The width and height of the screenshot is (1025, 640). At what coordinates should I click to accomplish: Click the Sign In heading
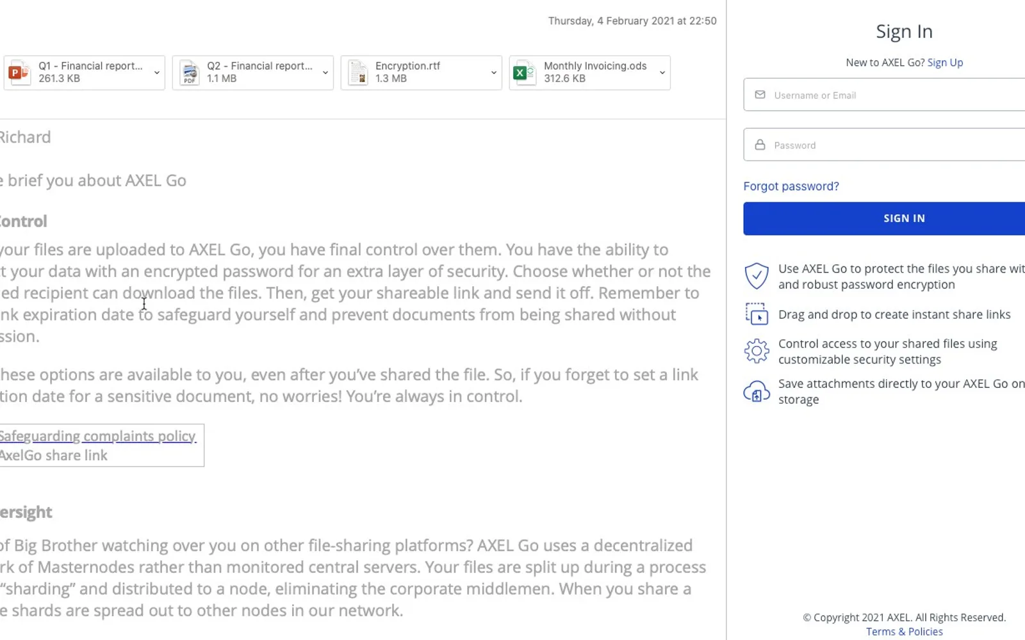[904, 31]
